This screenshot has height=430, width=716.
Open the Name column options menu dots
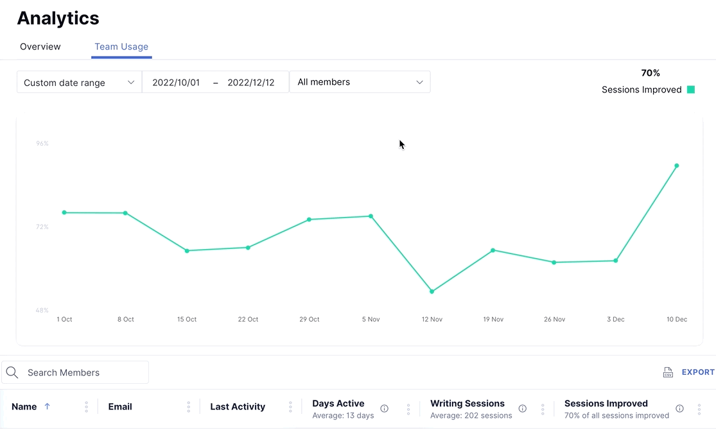coord(86,407)
